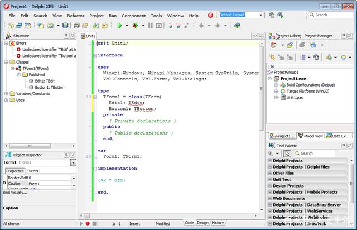Open Object Inspector Form1 component dropdown

click(x=73, y=162)
